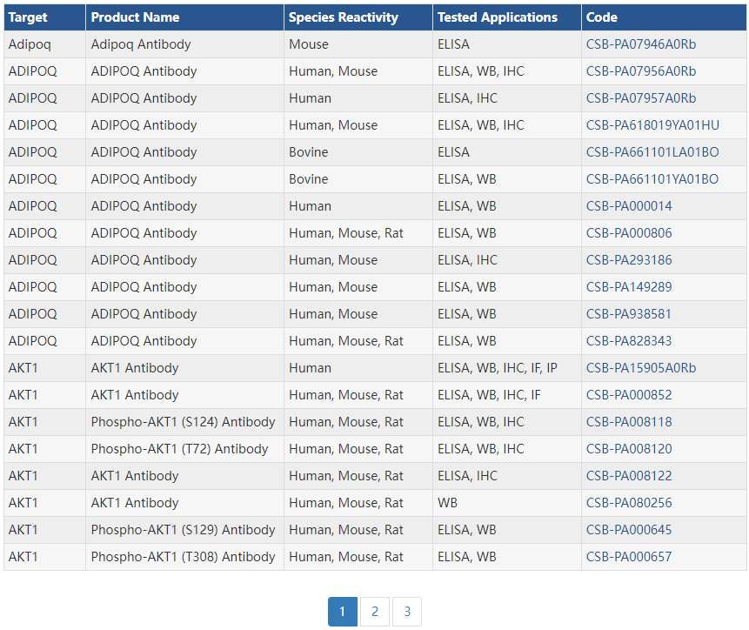Open CSB-PA080256 product link
Viewport: 749px width, 630px height.
pyautogui.click(x=629, y=503)
